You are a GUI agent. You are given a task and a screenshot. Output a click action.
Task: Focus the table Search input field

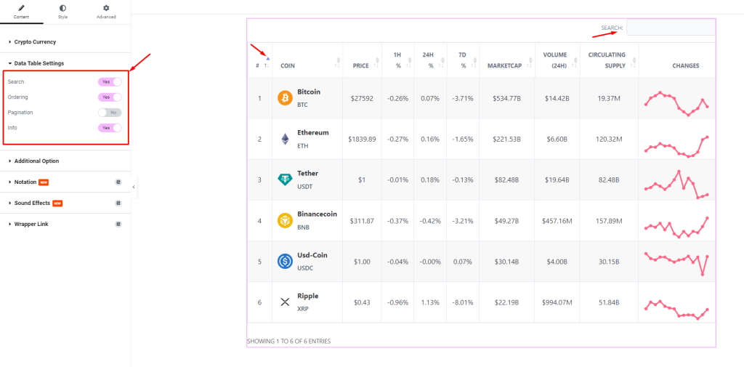(x=671, y=27)
